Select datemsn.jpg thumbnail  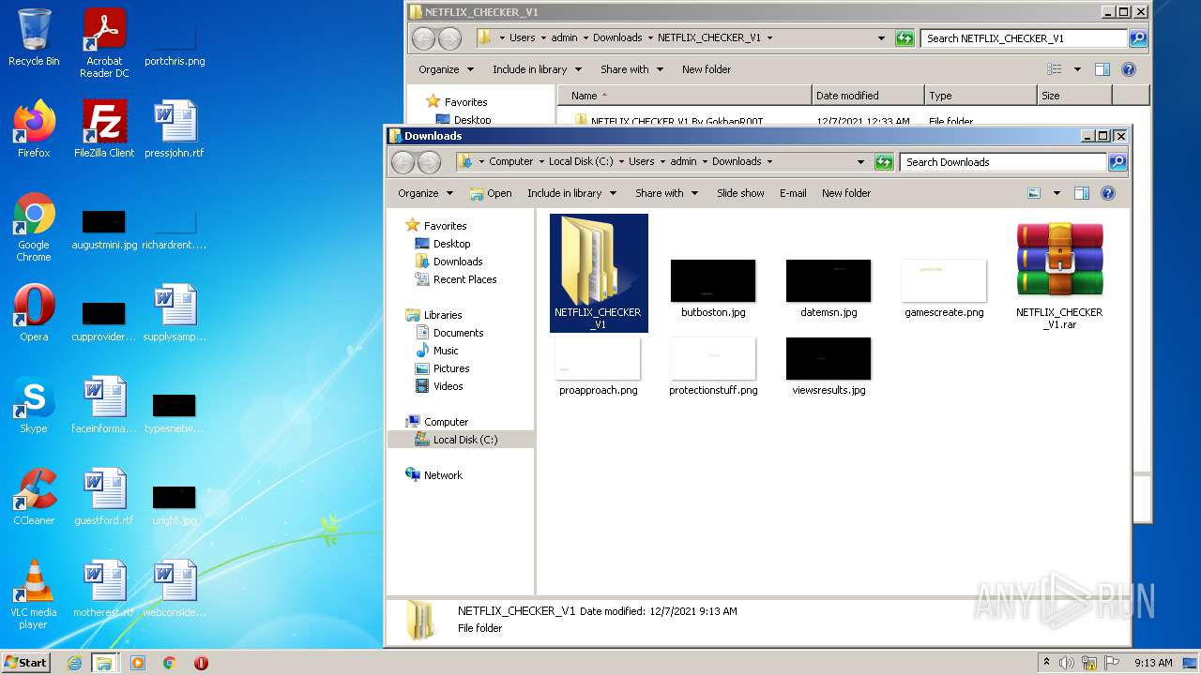point(829,290)
